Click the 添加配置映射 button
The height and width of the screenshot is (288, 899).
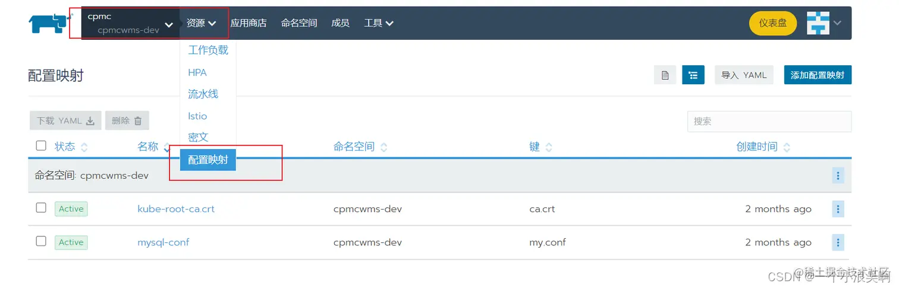(x=818, y=75)
